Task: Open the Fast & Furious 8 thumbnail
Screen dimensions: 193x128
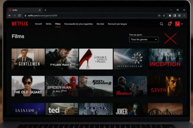Action: 96,86
